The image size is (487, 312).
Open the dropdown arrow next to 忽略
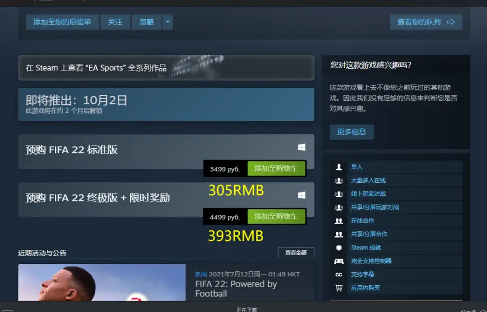(168, 22)
